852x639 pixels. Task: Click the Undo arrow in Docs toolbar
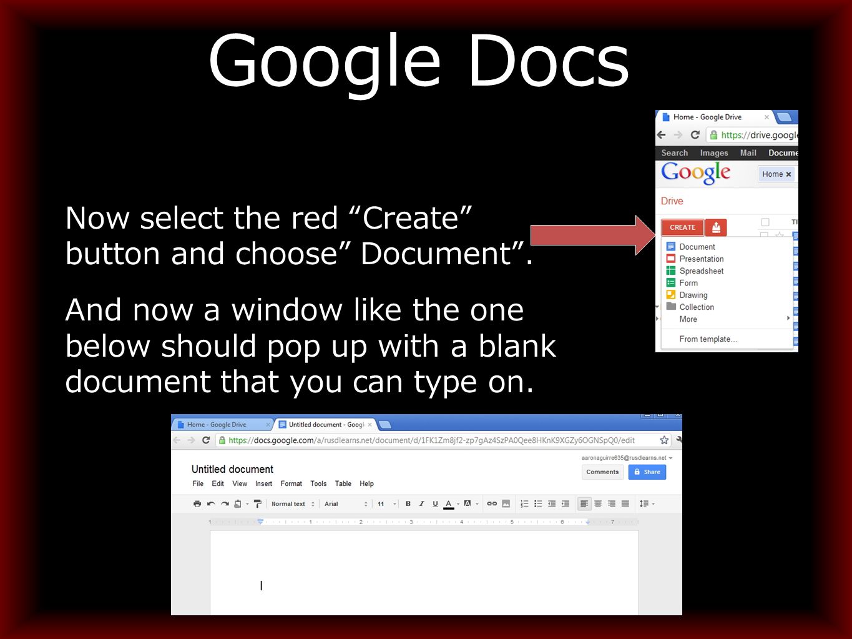point(211,503)
